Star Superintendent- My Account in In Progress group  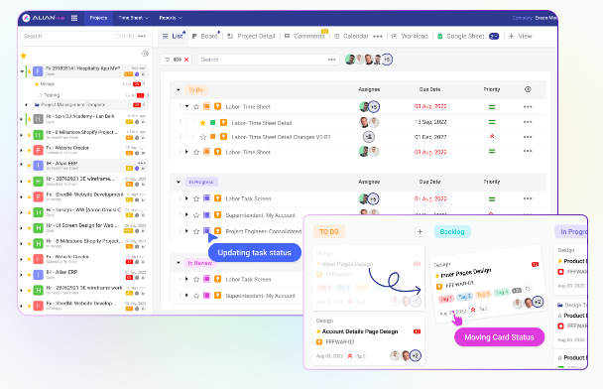(196, 215)
